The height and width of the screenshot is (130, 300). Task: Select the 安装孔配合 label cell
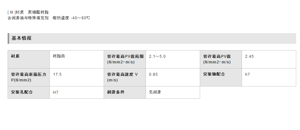pos(29,92)
